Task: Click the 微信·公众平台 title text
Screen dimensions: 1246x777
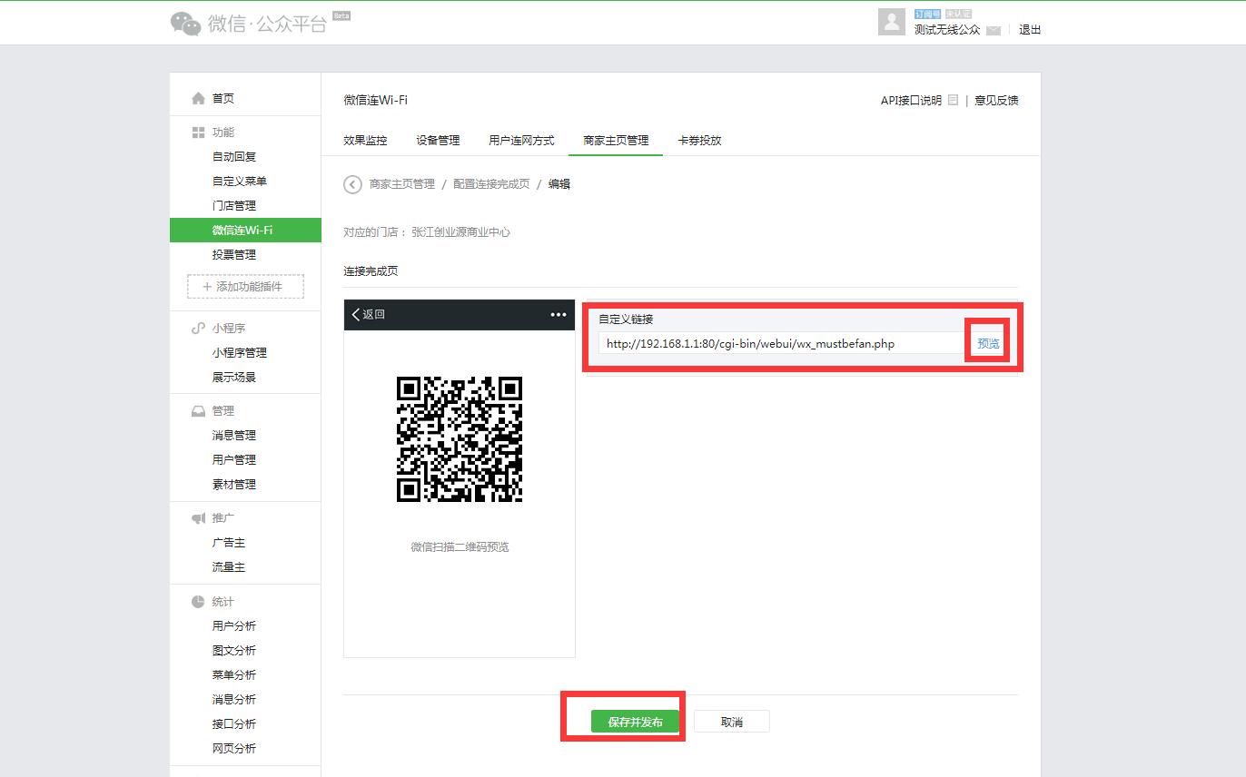Action: 267,25
